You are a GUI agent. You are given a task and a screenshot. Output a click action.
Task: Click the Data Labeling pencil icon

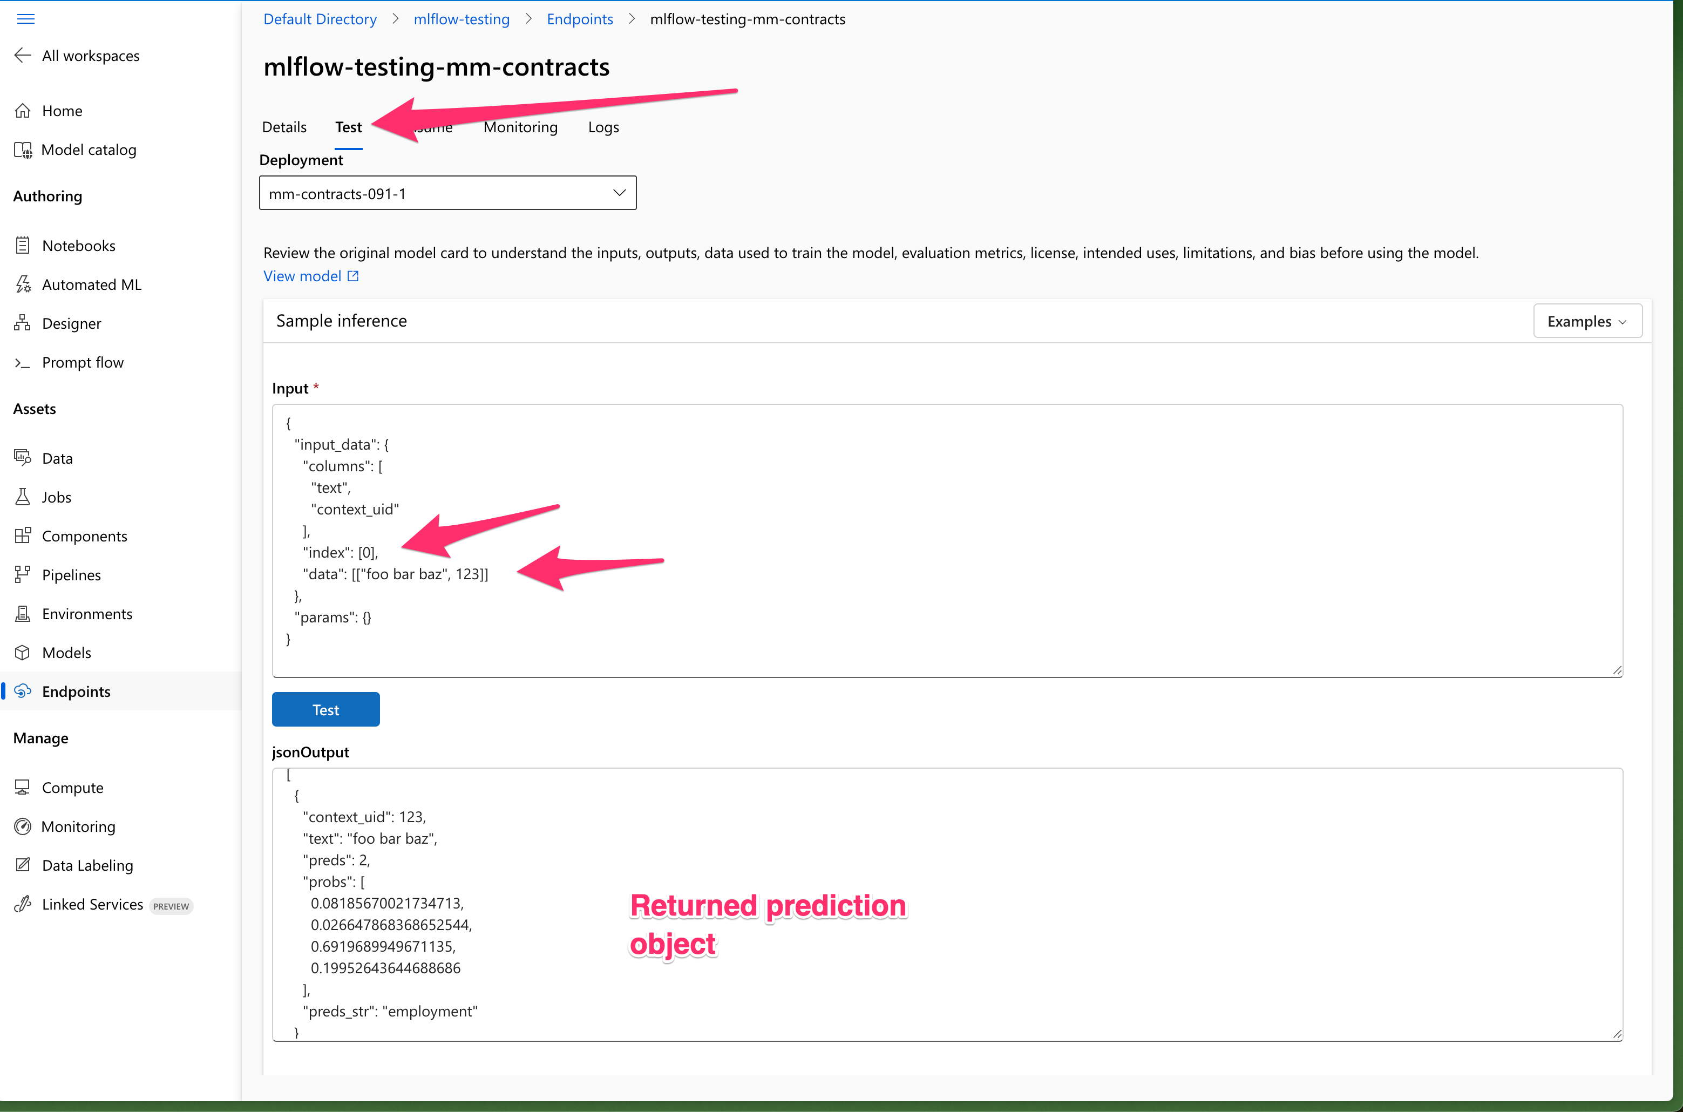tap(23, 865)
